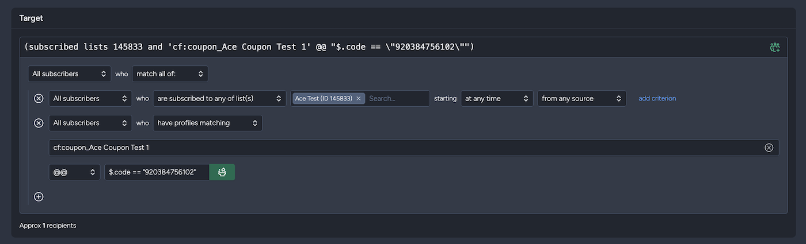Clear the cf:coupon_Ace Coupon Test 1 field
Viewport: 806px width, 244px height.
click(769, 148)
